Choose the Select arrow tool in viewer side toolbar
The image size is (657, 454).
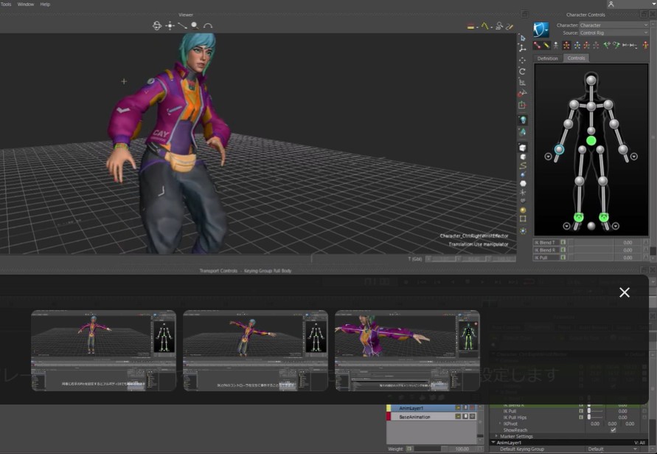[523, 38]
